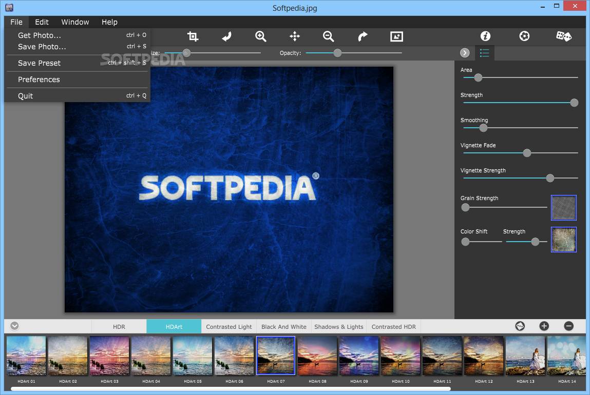Image resolution: width=590 pixels, height=395 pixels.
Task: Click the circular settings wheel icon
Action: tap(524, 36)
